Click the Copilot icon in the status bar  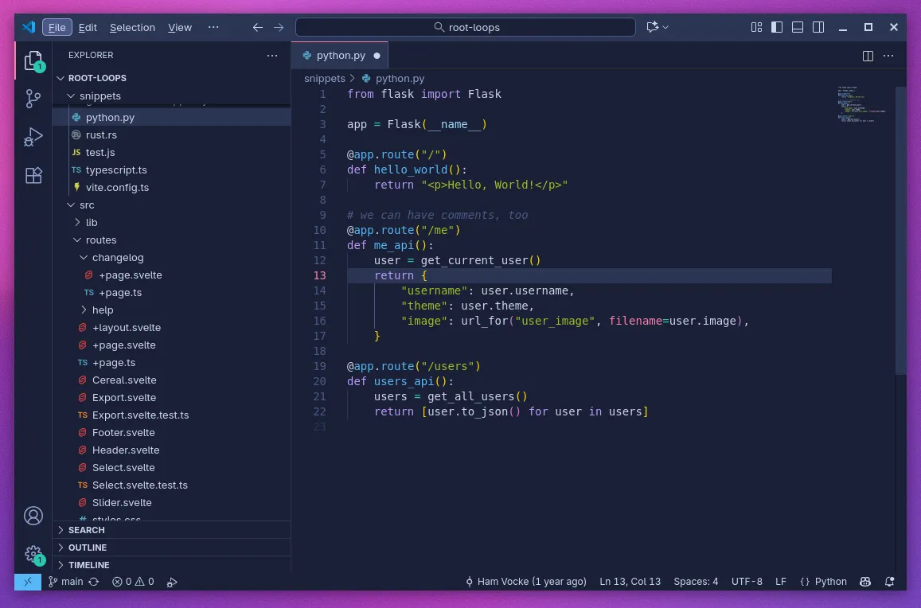point(865,582)
